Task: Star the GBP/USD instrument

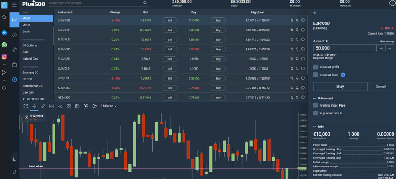Action: click(x=292, y=78)
